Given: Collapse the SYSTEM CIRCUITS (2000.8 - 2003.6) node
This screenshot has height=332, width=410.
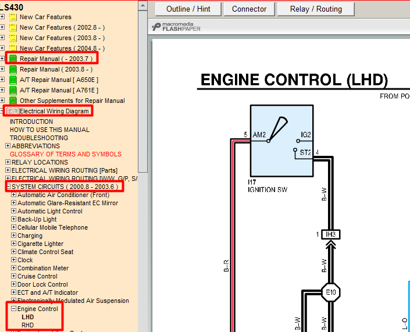Looking at the screenshot, I should 8,187.
